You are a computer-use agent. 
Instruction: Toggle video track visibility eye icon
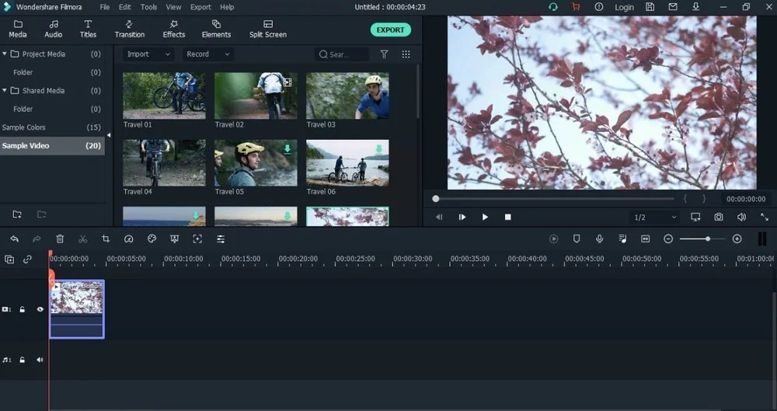[40, 309]
